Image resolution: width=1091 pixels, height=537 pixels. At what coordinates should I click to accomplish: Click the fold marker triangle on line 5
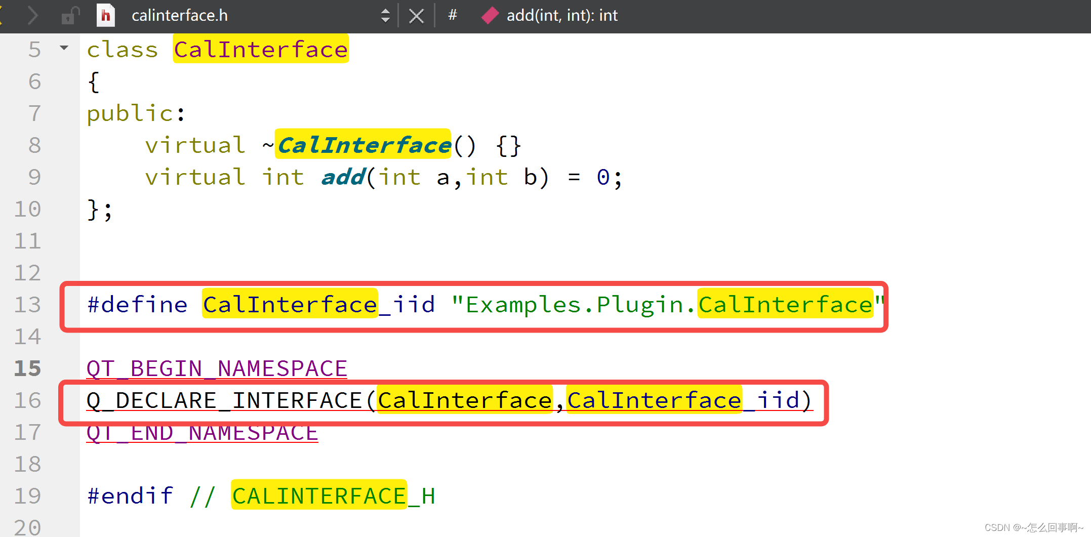[64, 47]
